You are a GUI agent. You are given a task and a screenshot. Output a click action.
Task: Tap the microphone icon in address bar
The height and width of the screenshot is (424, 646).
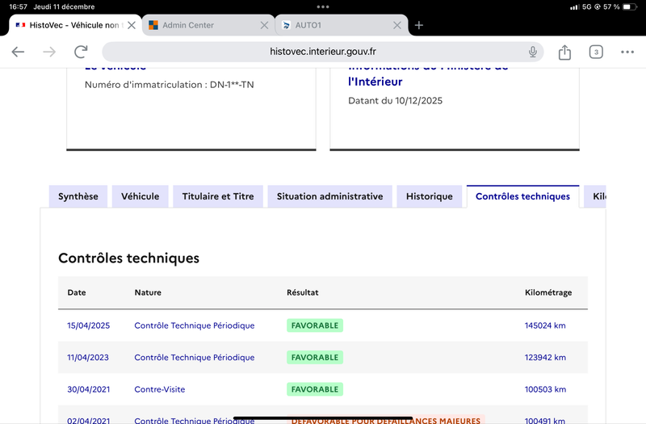(533, 52)
